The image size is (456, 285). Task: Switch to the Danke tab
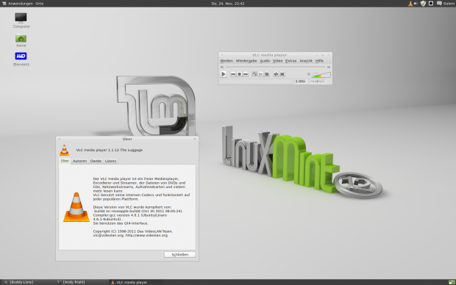click(96, 161)
